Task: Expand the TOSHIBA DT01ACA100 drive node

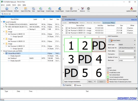Action: tap(4, 24)
